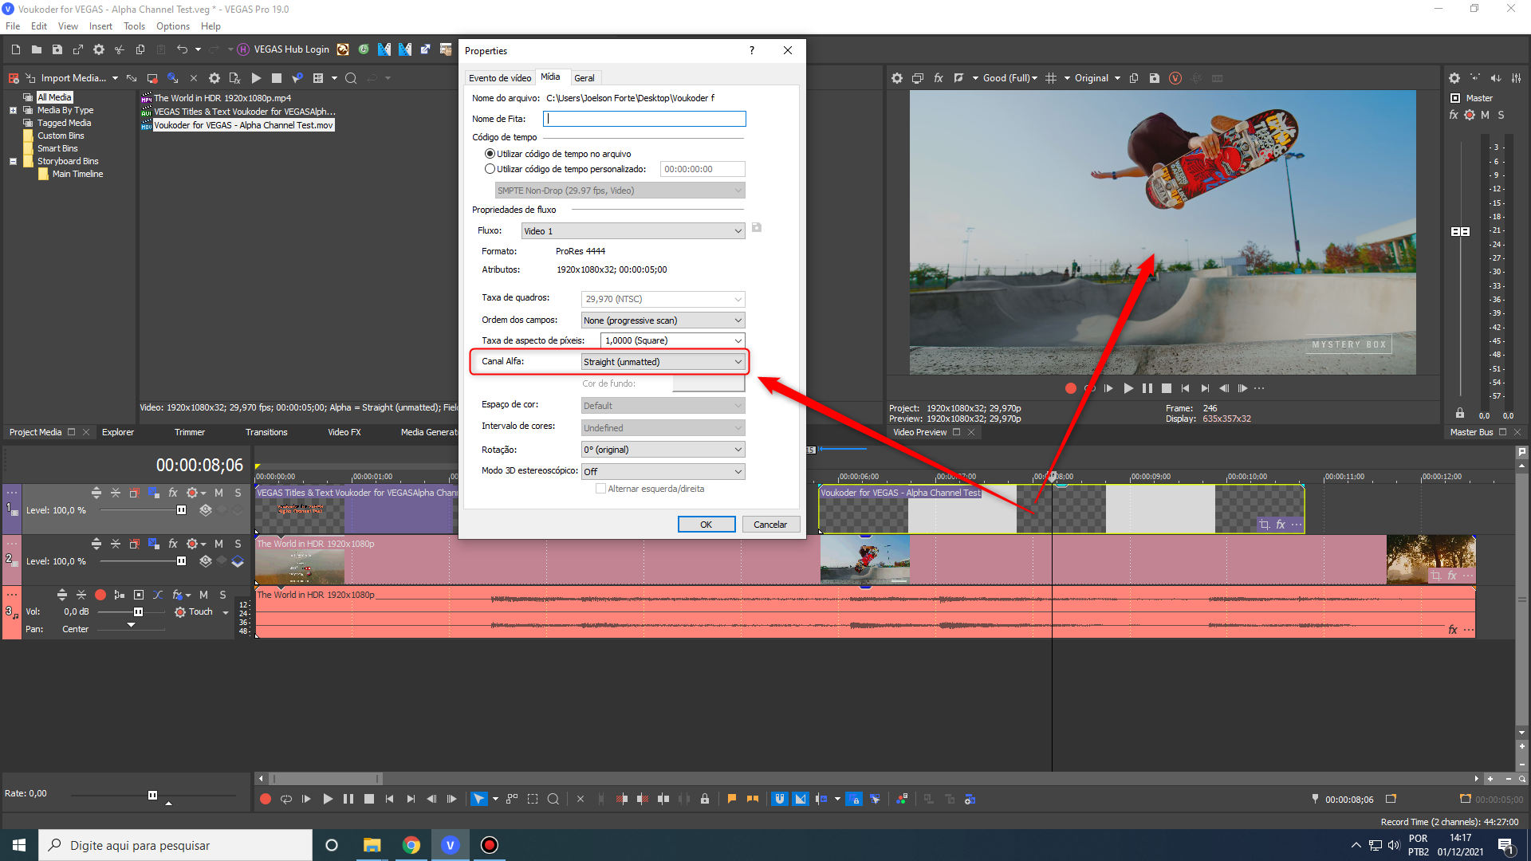This screenshot has width=1531, height=861.
Task: Switch to the Geral tab
Action: (584, 78)
